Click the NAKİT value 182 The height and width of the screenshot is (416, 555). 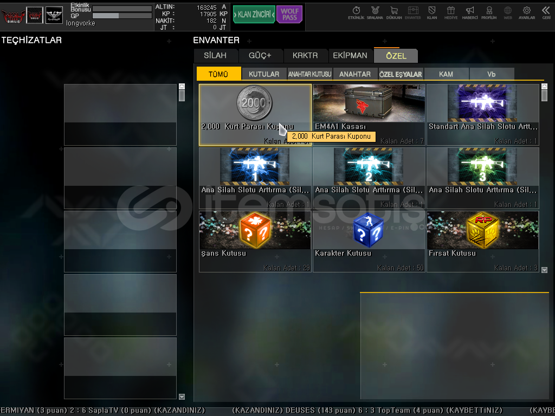pos(212,21)
